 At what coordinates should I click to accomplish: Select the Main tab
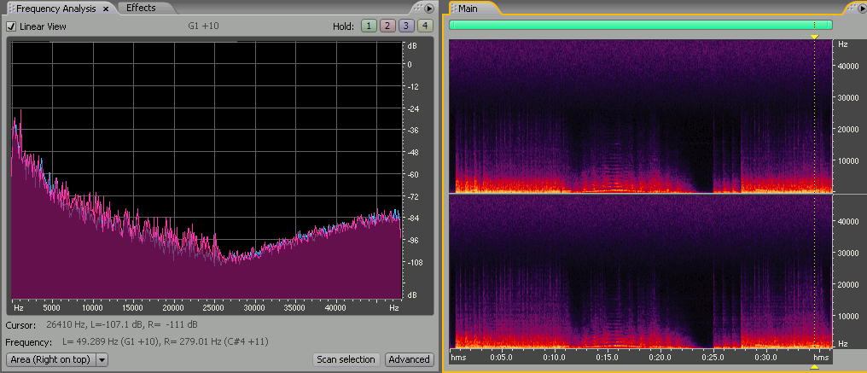point(468,9)
